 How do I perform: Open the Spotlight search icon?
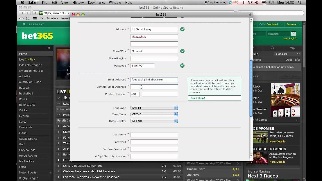(299, 3)
